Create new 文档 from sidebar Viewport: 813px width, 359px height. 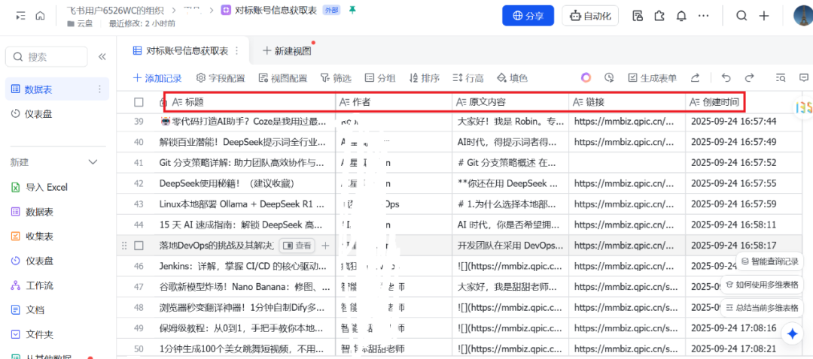(28, 310)
